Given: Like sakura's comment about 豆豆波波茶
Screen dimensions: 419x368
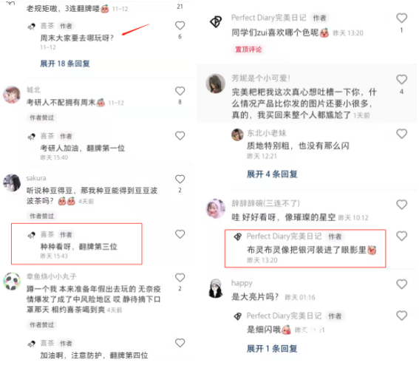Looking at the screenshot, I should 180,179.
